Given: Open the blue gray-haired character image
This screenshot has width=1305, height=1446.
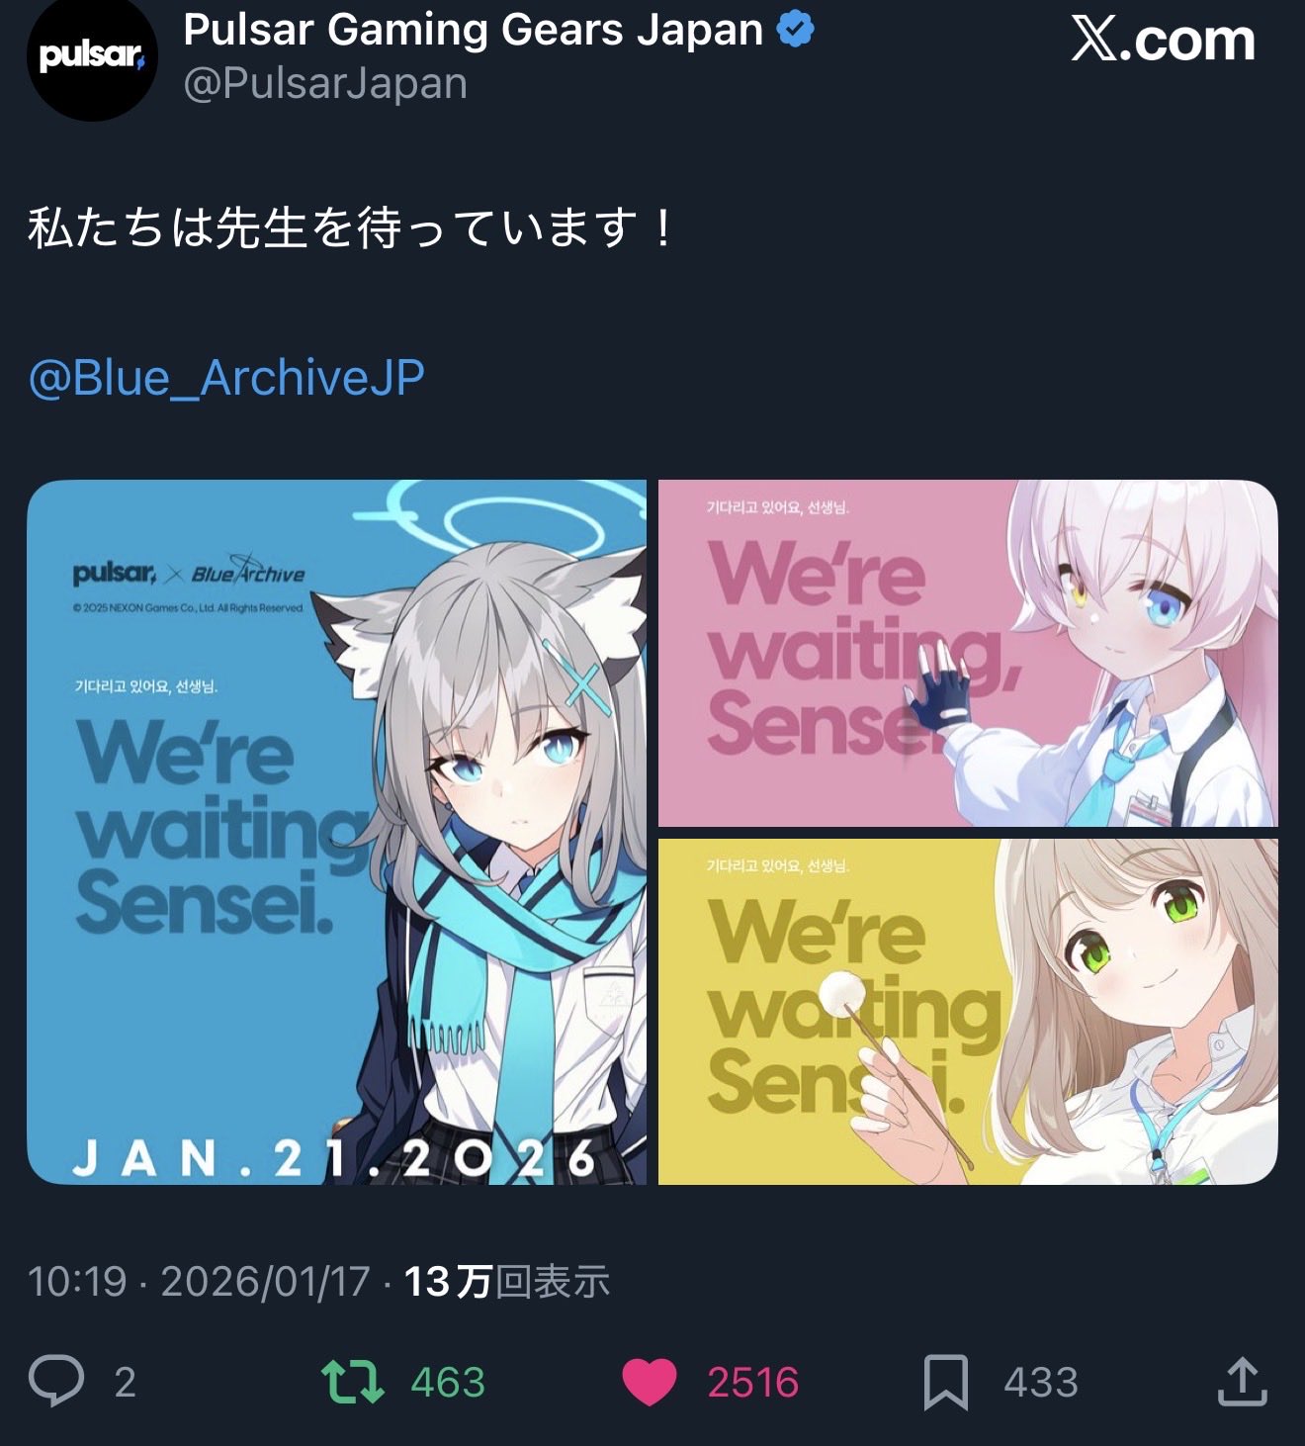Looking at the screenshot, I should 336,832.
